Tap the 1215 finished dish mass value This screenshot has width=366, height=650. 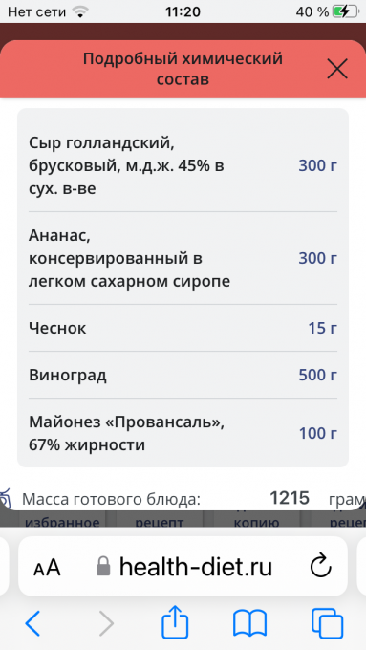coord(290,498)
